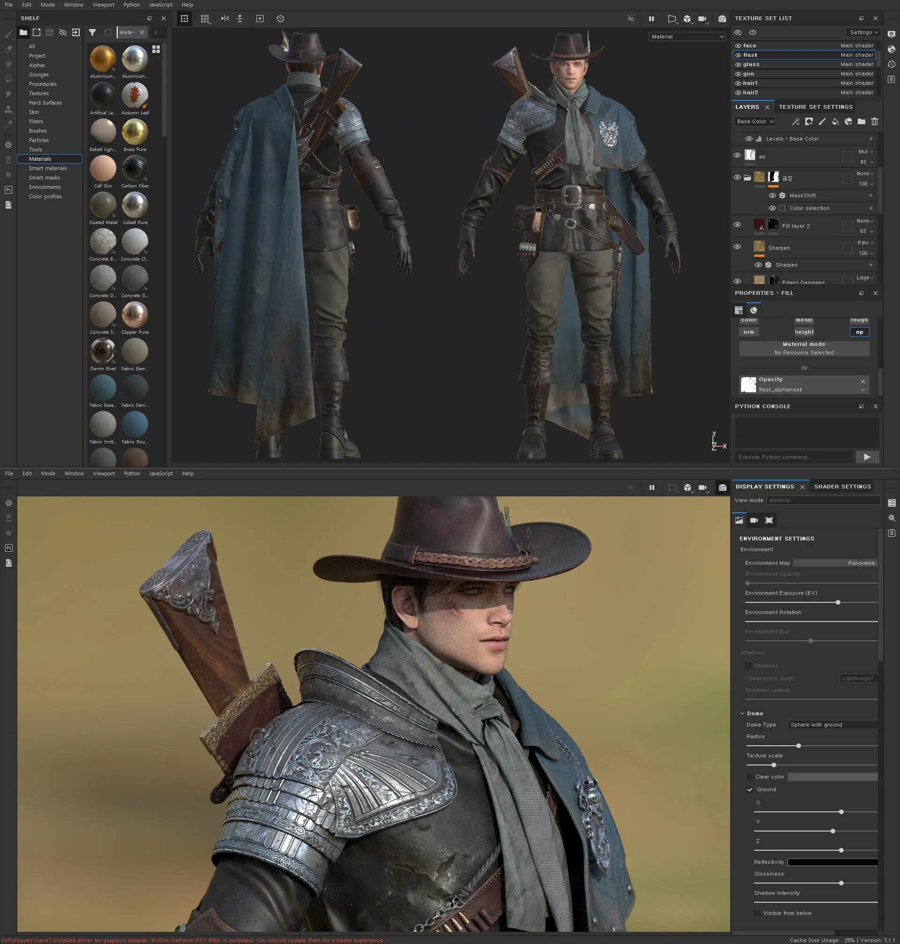Open the Base Color channel dropdown
Viewport: 900px width, 944px height.
(x=755, y=122)
